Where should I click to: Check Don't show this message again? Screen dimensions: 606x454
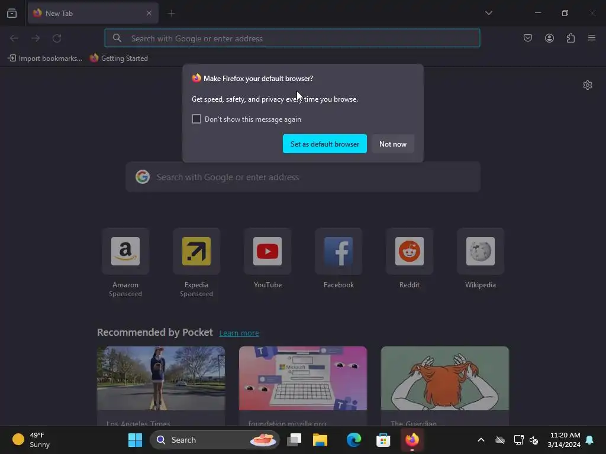[x=196, y=119]
